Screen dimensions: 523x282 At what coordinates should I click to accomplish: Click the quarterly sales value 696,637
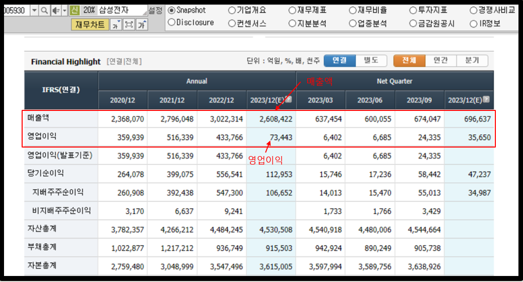477,119
